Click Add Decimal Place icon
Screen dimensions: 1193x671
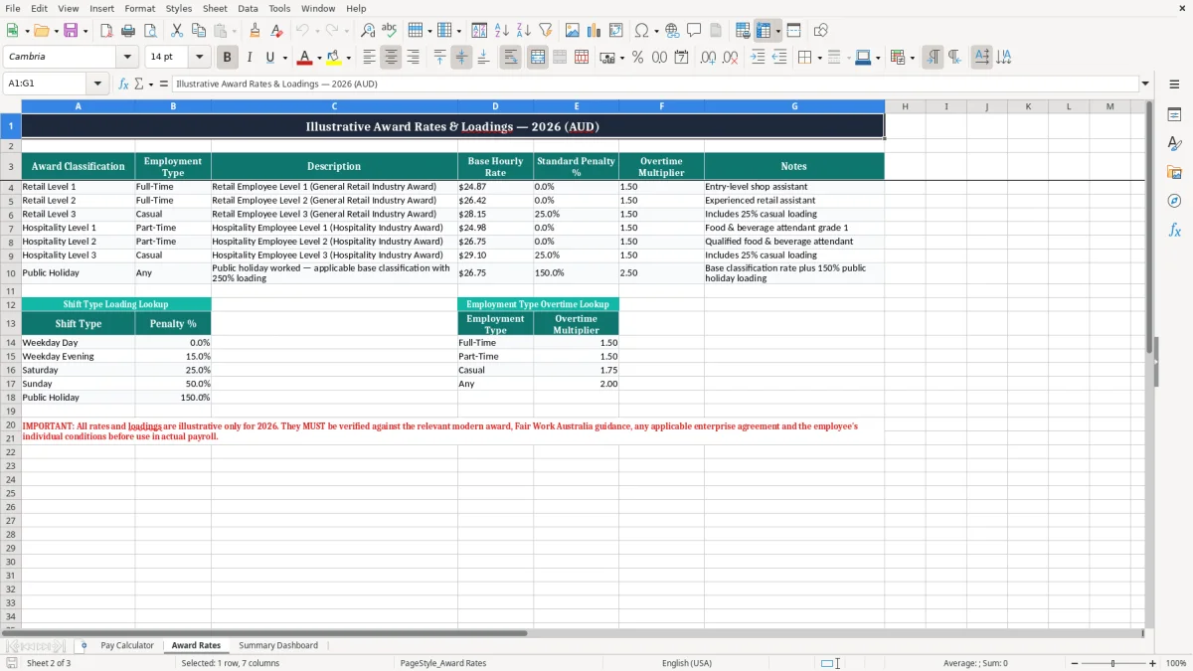click(x=708, y=58)
